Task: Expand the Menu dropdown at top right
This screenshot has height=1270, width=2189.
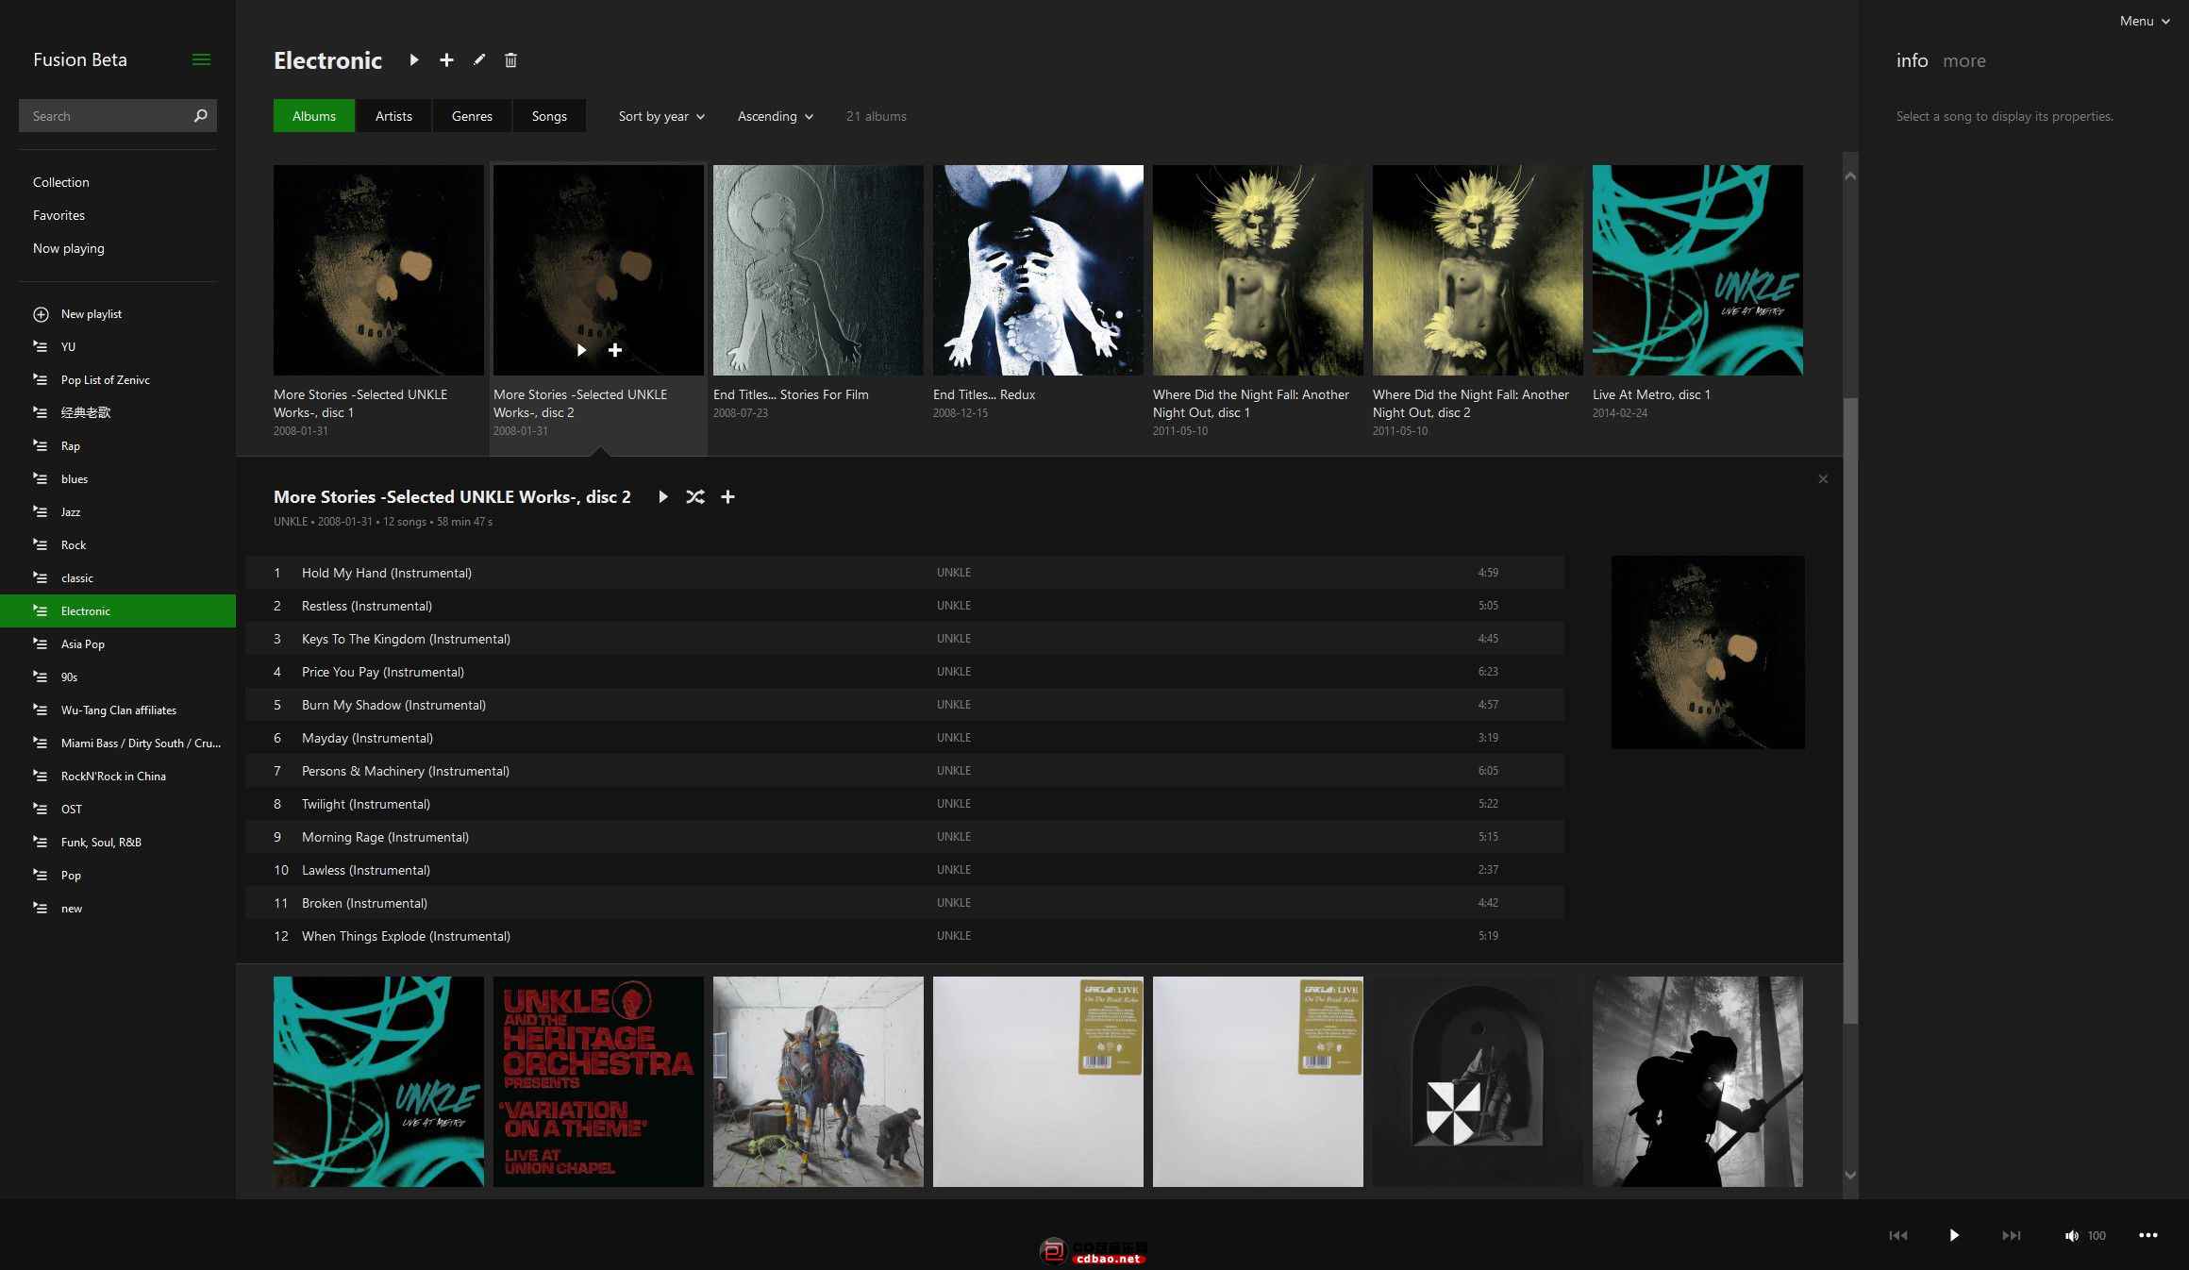Action: 2144,21
